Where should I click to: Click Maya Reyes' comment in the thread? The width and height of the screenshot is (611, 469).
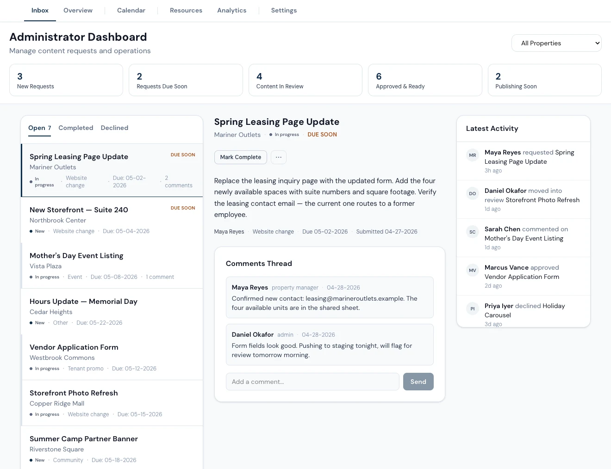click(x=330, y=297)
